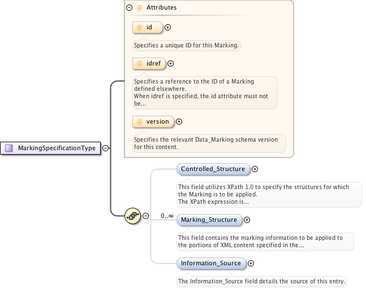Viewport: 366px width, 289px height.
Task: Expand the id attribute details
Action: coord(167,27)
